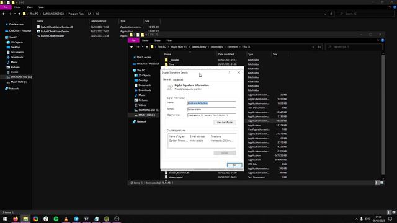Select SAMSUNG SSD (C:) in FIFA 23 sidebar

[x=149, y=110]
